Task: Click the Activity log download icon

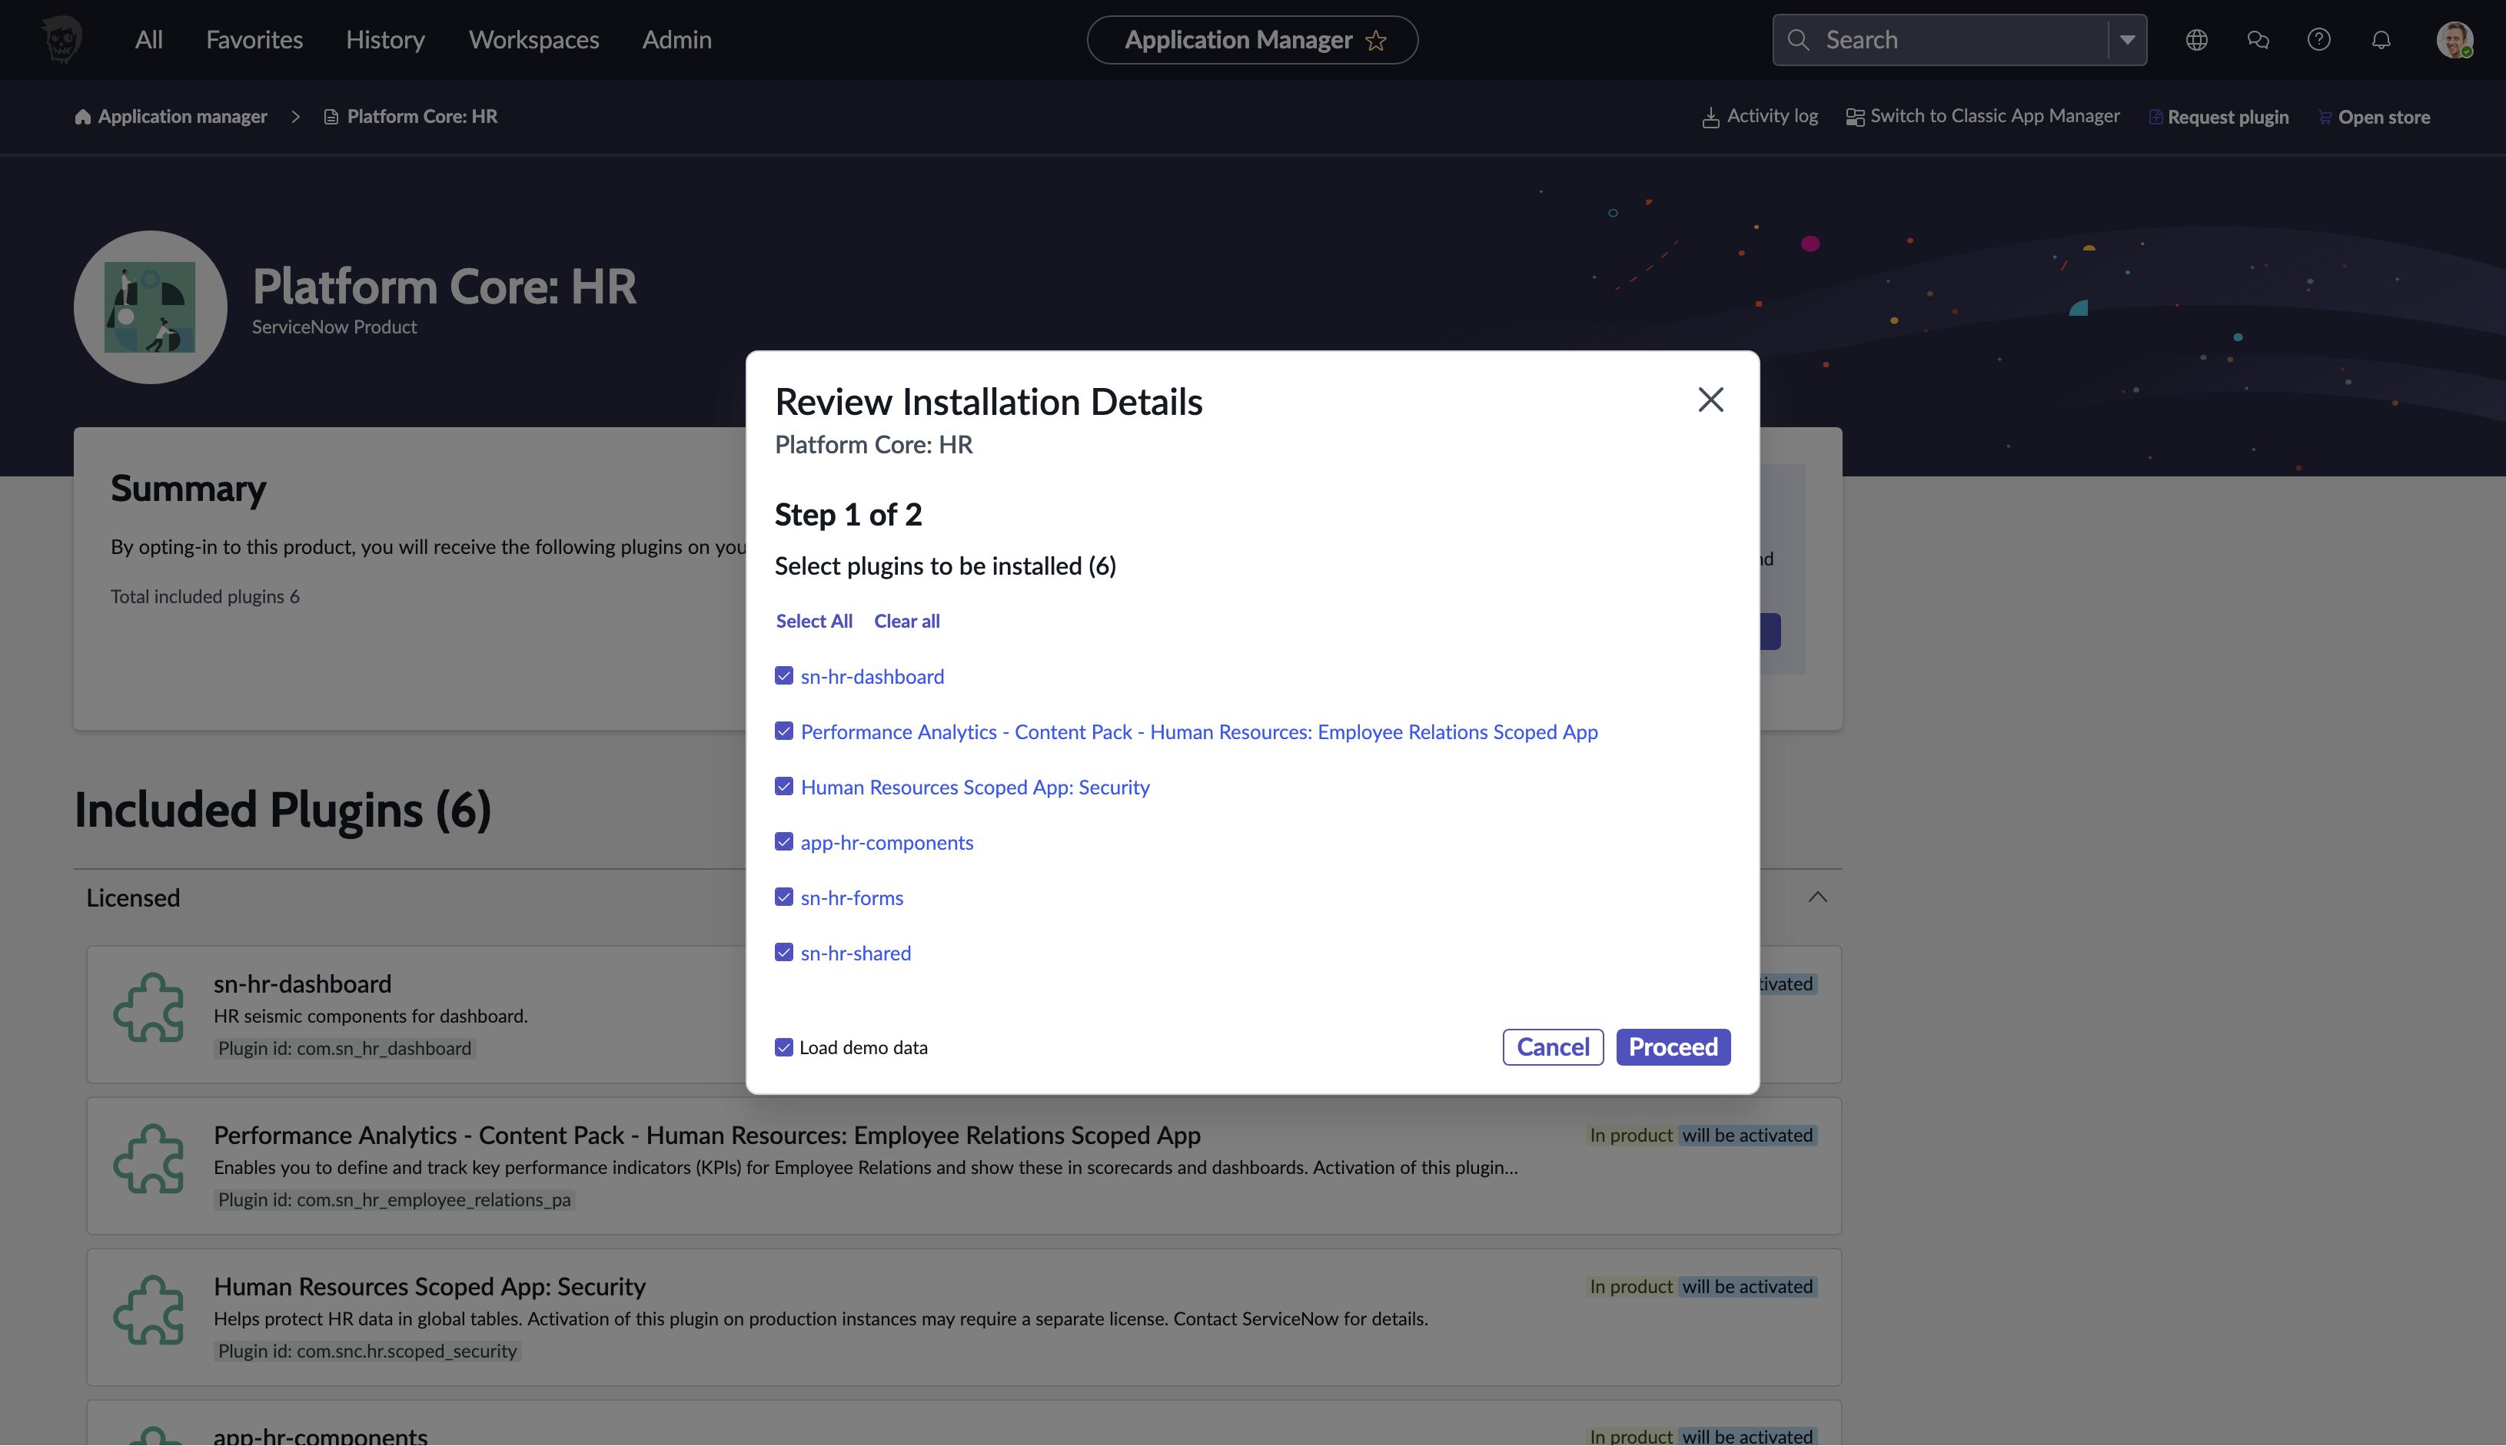Action: 1710,118
